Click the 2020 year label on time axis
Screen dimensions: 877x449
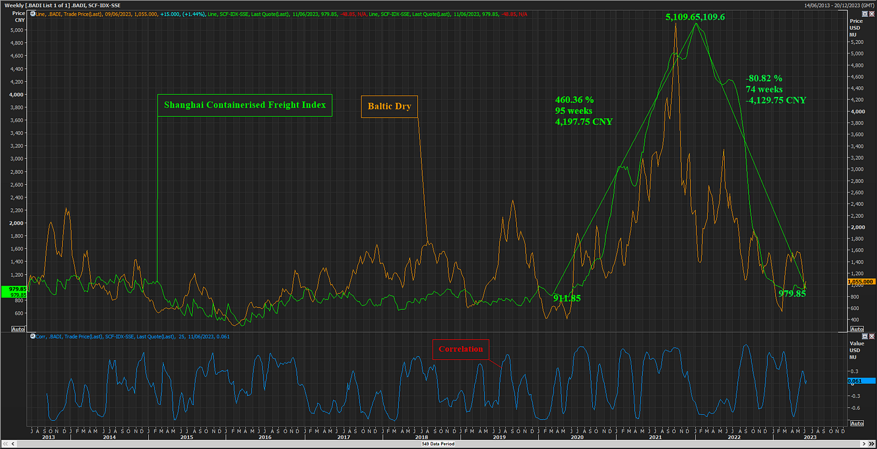[x=578, y=438]
